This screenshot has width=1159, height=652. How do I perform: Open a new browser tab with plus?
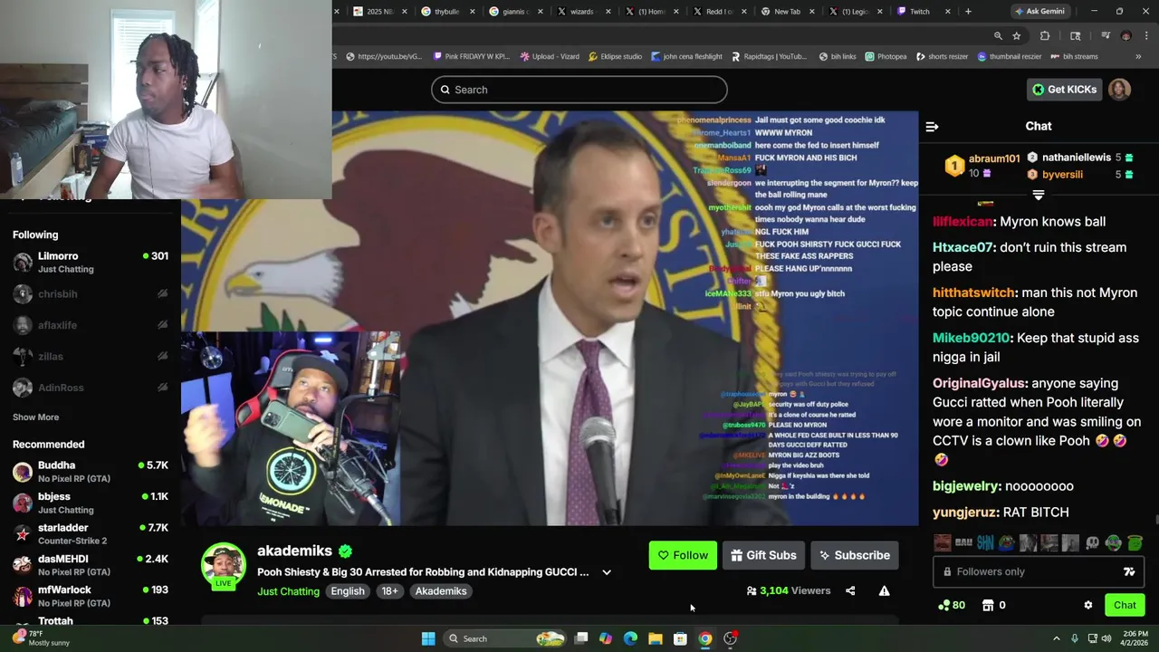tap(968, 12)
